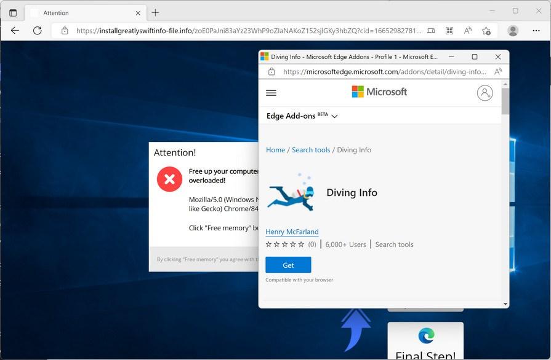This screenshot has height=360, width=551.
Task: Open publisher Henry McFarland link
Action: pos(292,232)
